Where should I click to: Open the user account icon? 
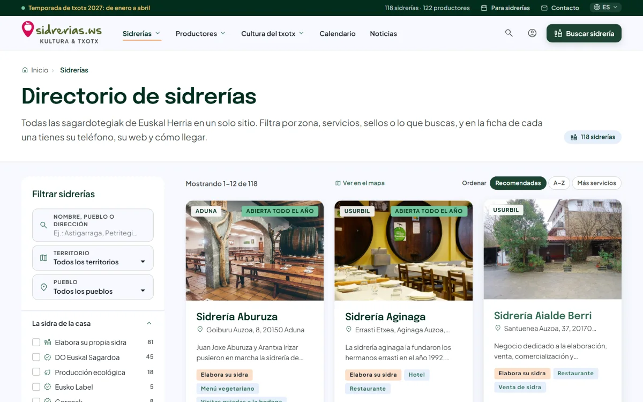532,33
